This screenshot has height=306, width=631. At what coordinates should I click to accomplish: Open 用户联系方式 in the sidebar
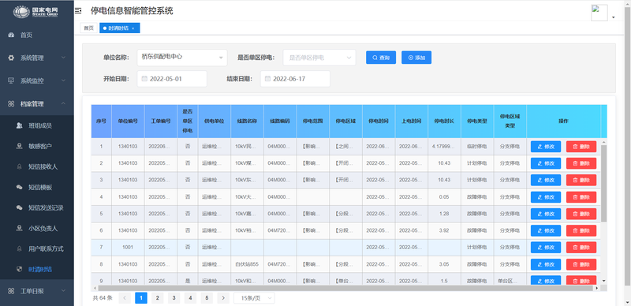click(x=37, y=249)
